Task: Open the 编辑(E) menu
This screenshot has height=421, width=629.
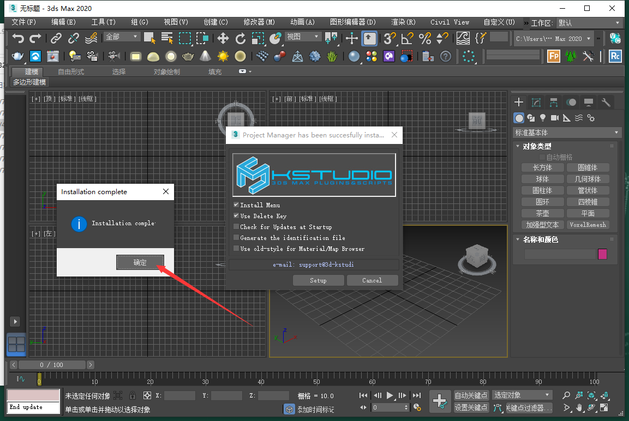Action: click(63, 22)
